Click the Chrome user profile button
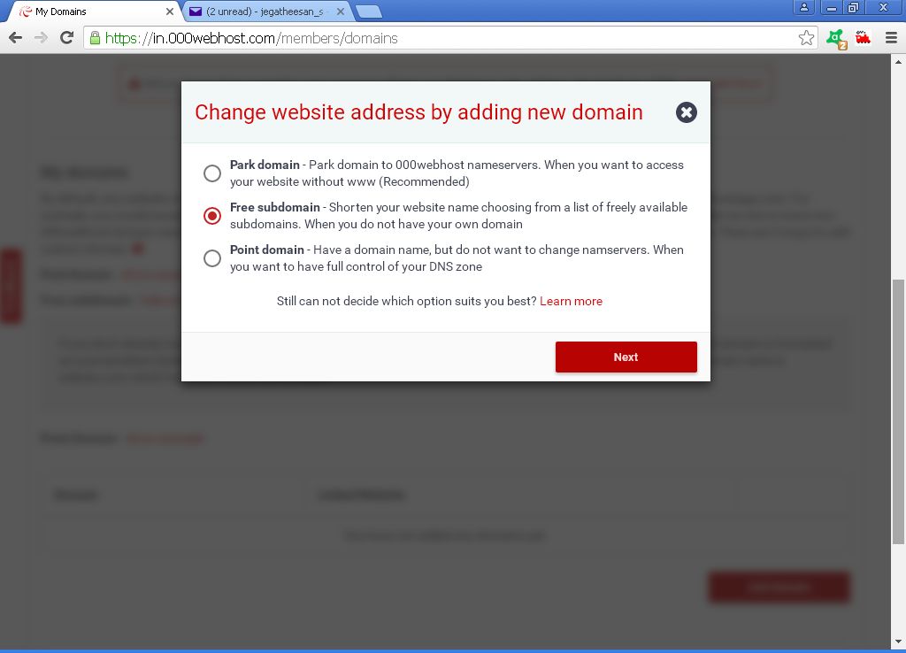 803,7
